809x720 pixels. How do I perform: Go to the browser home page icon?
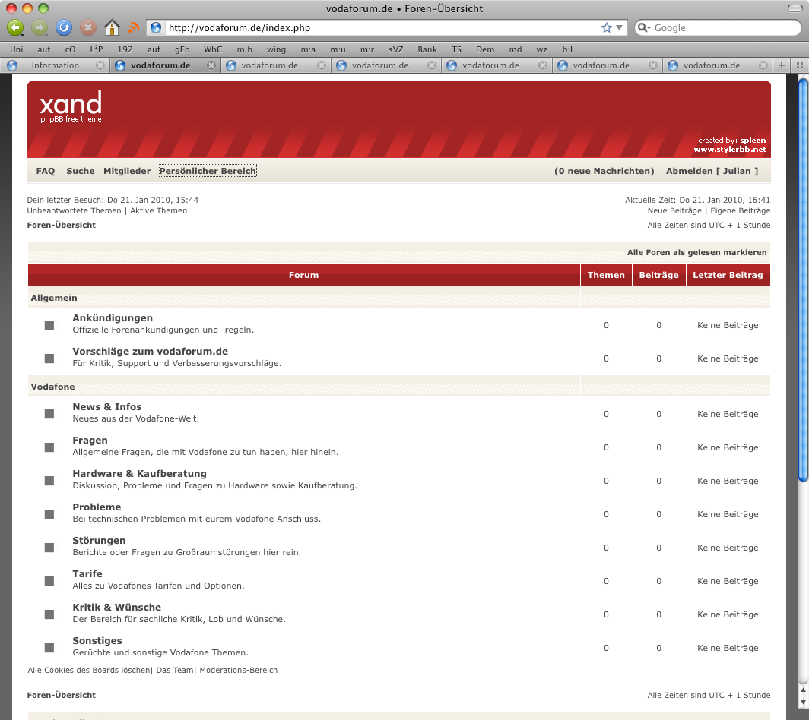coord(112,28)
